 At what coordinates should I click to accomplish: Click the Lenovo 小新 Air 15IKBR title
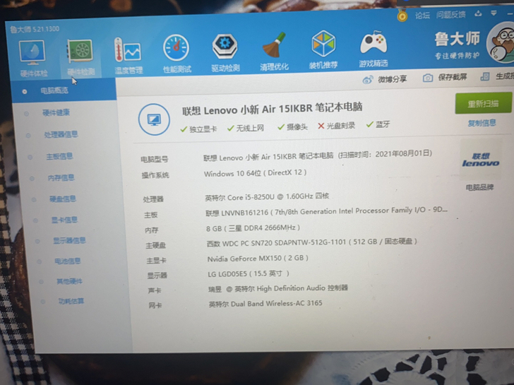point(272,109)
